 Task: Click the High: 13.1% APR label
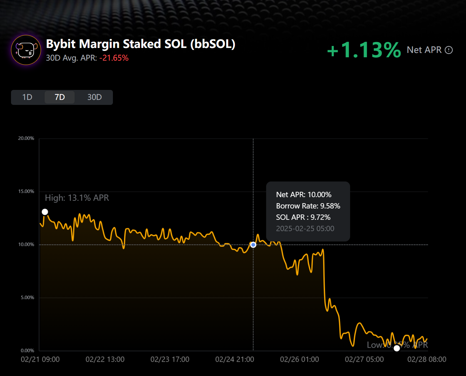(x=77, y=198)
